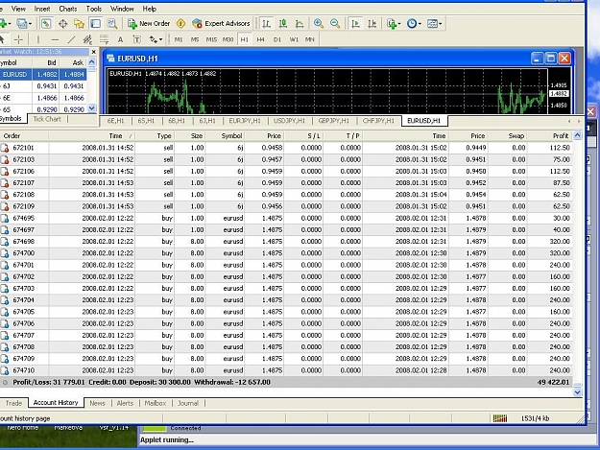Select the Horizontal Line drawing tool
This screenshot has height=450, width=600.
[x=55, y=39]
